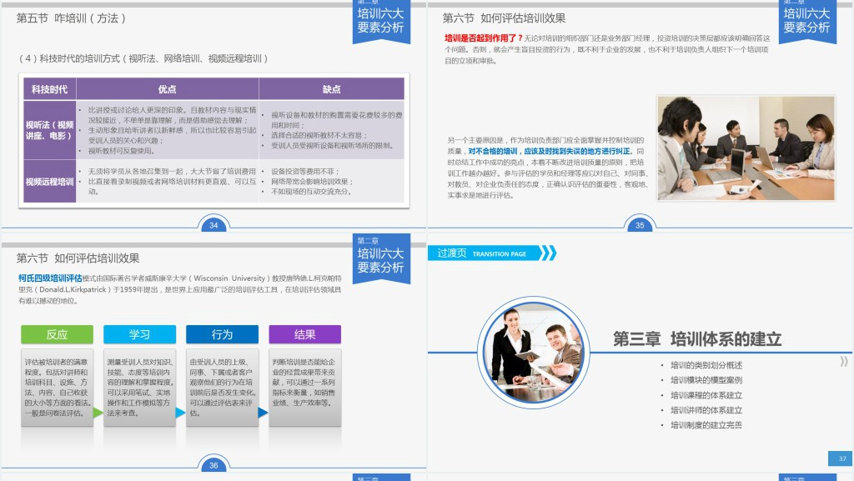The height and width of the screenshot is (481, 854).
Task: Click the green 反应 header box
Action: pyautogui.click(x=57, y=334)
